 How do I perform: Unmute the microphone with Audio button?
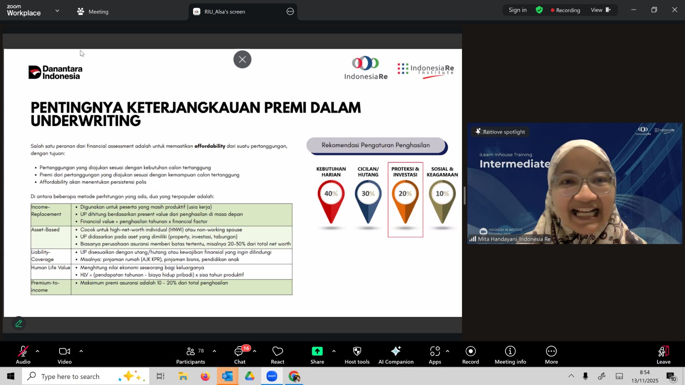tap(23, 355)
